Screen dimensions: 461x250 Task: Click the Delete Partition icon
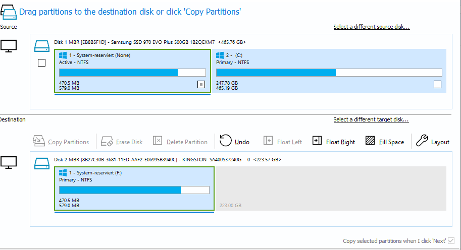pos(158,141)
